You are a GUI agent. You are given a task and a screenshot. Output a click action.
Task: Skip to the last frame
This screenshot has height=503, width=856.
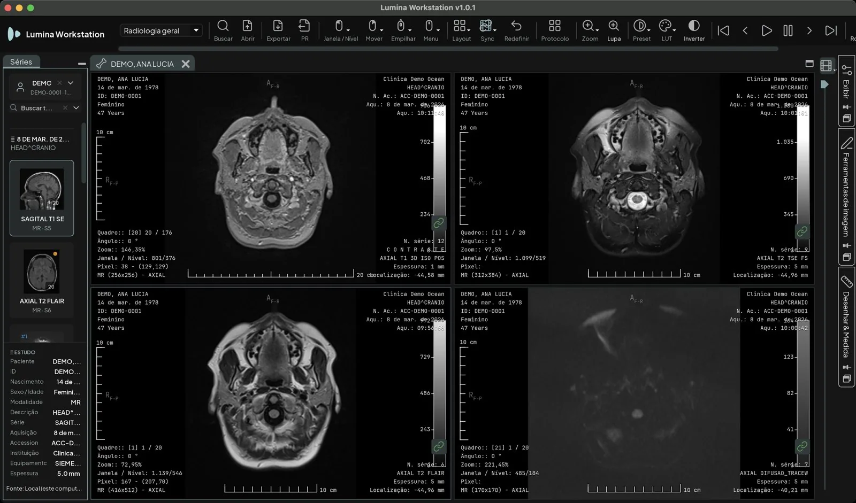tap(831, 30)
